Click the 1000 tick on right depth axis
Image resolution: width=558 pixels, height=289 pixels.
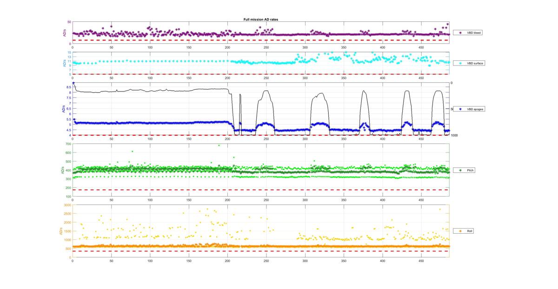coord(455,135)
